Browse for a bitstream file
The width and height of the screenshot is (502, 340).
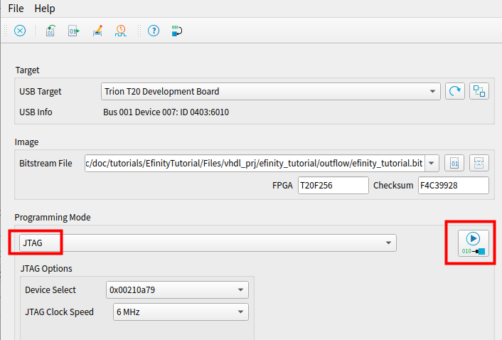point(454,164)
